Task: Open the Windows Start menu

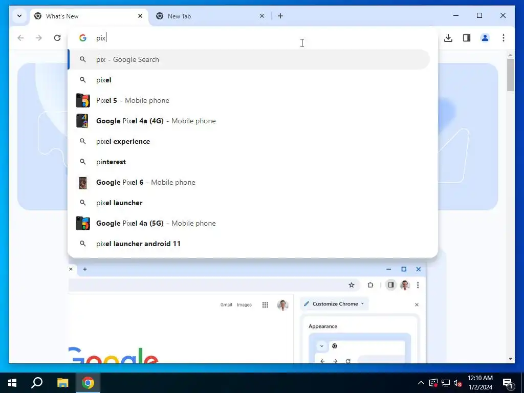Action: point(12,383)
